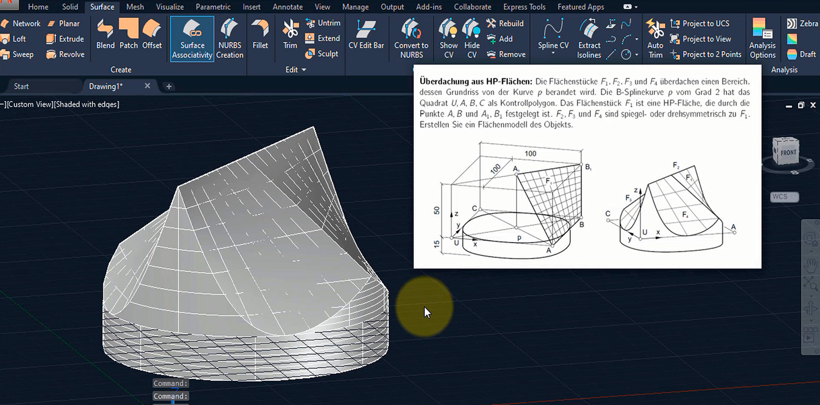Toggle Auto Trim for projection

click(x=655, y=38)
